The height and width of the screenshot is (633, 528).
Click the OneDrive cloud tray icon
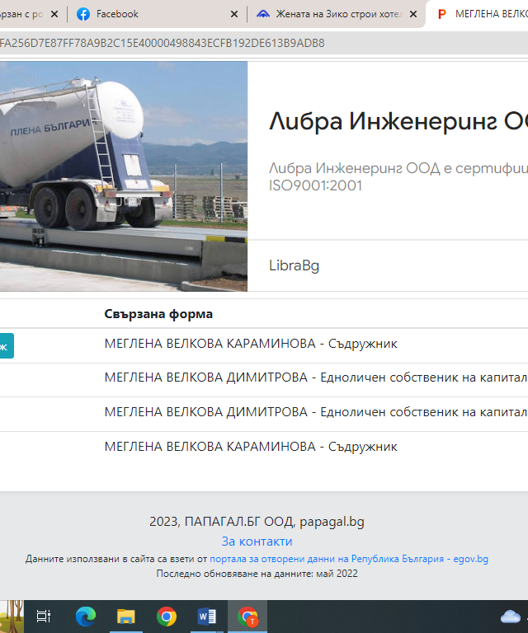tap(511, 617)
